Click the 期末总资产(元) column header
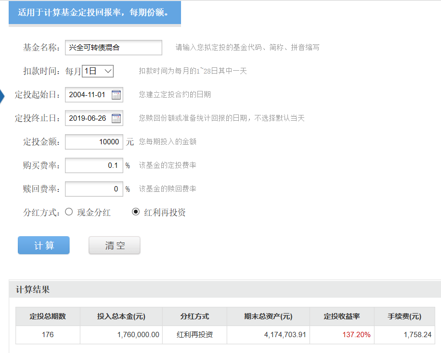441x353 pixels. pos(268,316)
